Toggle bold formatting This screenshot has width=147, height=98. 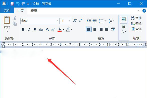(23, 30)
